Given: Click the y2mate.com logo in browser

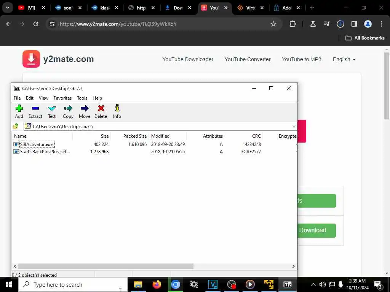Looking at the screenshot, I should point(58,59).
